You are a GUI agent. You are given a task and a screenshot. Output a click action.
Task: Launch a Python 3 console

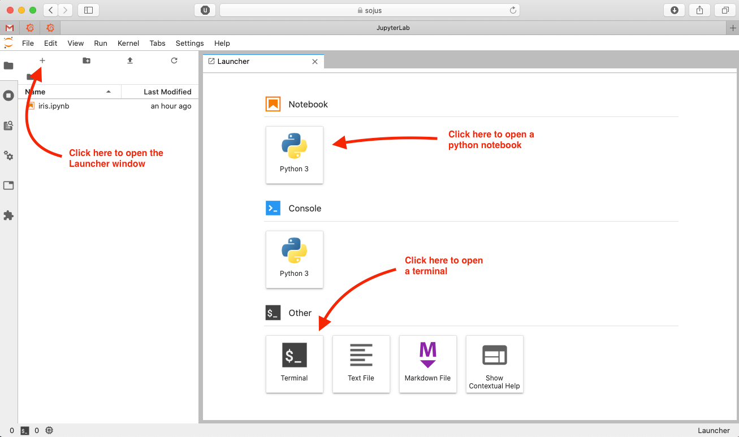[294, 259]
